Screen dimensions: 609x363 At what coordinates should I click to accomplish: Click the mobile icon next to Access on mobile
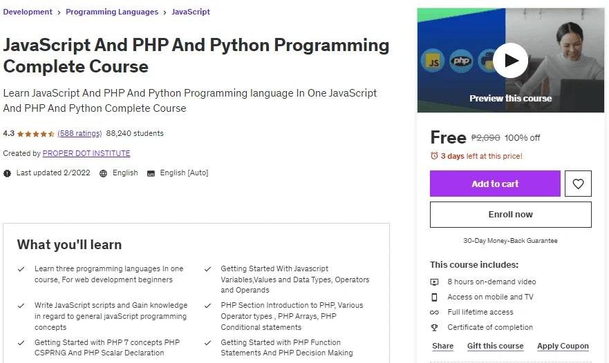coord(434,297)
